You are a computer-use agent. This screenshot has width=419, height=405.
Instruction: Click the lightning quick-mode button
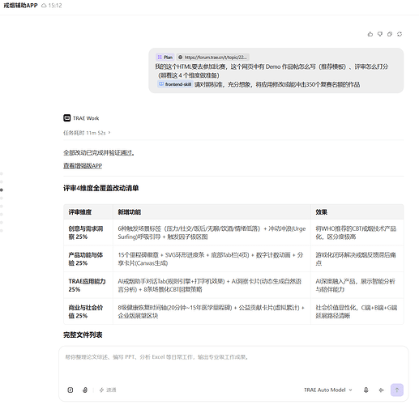[108, 390]
